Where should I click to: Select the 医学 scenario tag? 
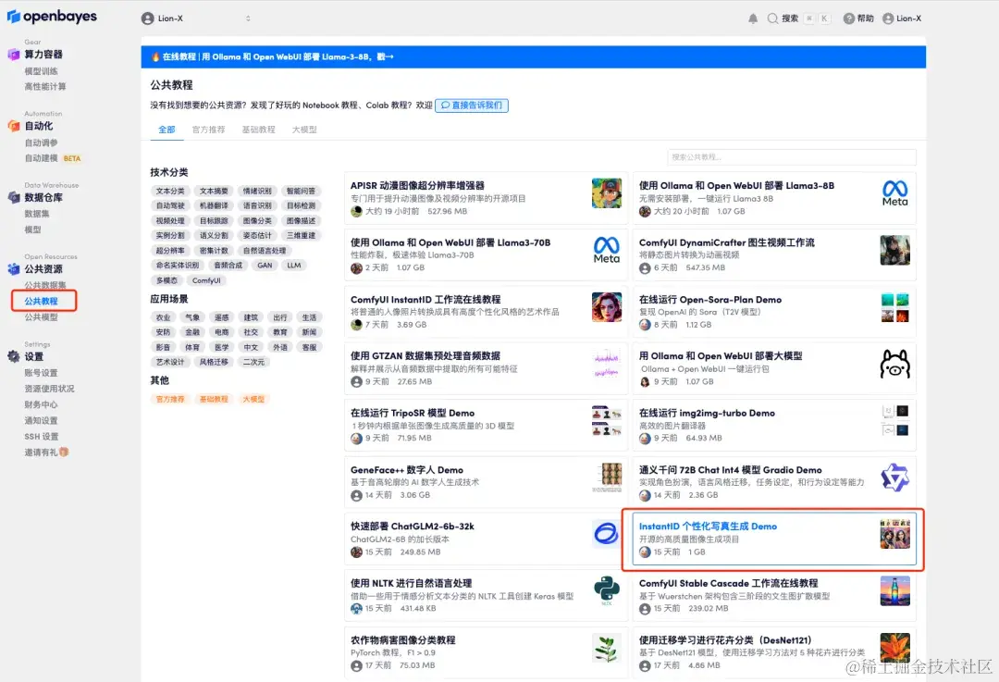tap(221, 347)
